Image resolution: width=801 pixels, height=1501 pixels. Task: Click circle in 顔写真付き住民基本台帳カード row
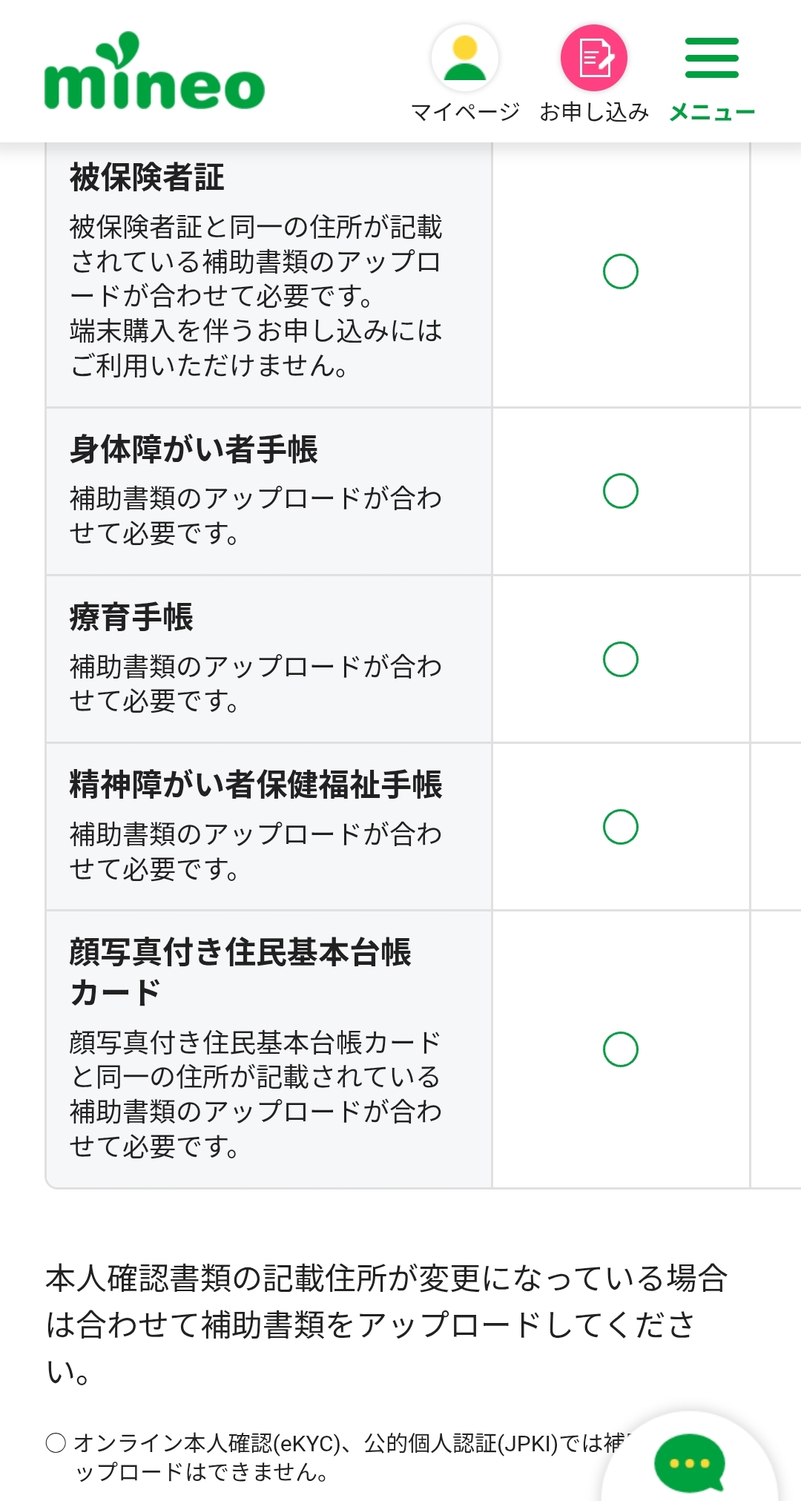[x=621, y=1049]
